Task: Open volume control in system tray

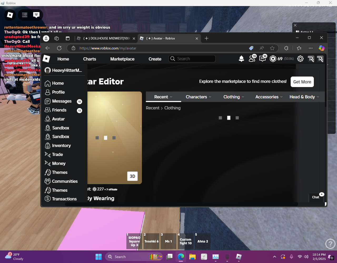Action: [x=306, y=257]
